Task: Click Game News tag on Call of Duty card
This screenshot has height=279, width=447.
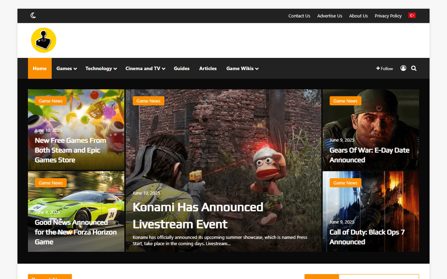Action: 345,183
